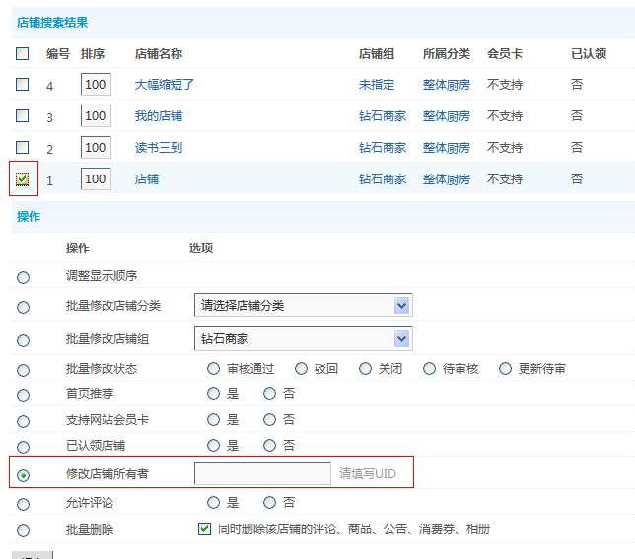This screenshot has height=559, width=635.
Task: Select the 支持网站会员卡 radio option
Action: click(x=23, y=421)
